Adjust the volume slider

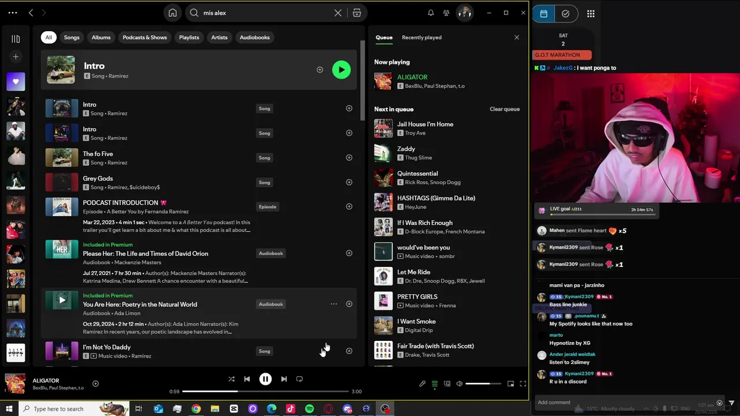pos(483,384)
